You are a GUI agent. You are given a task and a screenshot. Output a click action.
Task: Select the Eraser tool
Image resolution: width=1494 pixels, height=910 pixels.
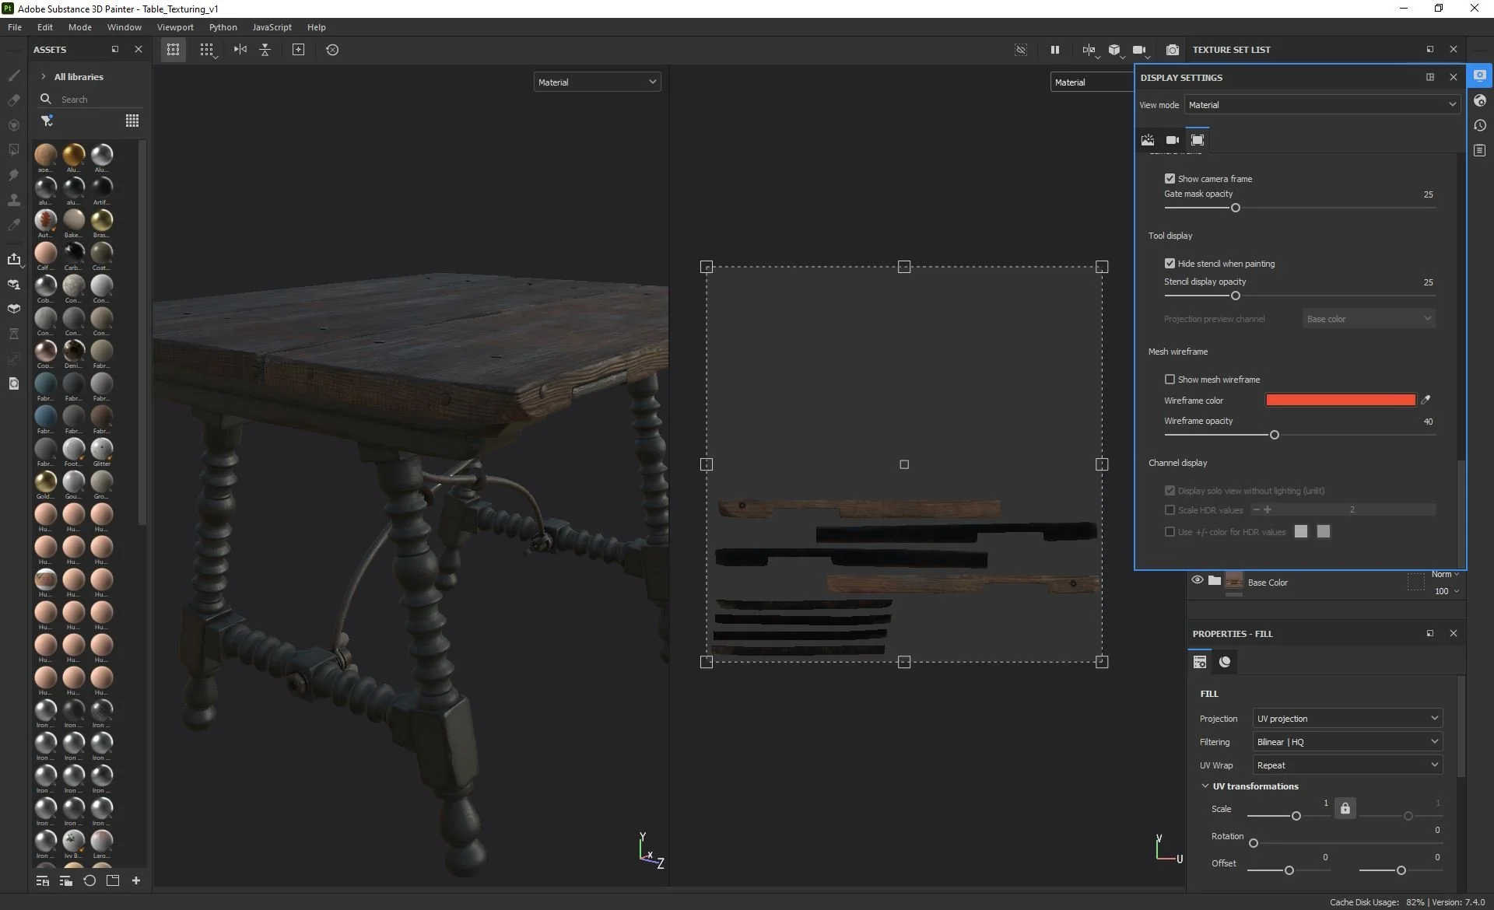(x=14, y=100)
